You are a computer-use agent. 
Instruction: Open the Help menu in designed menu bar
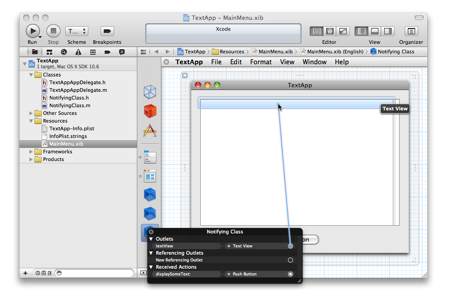(342, 62)
